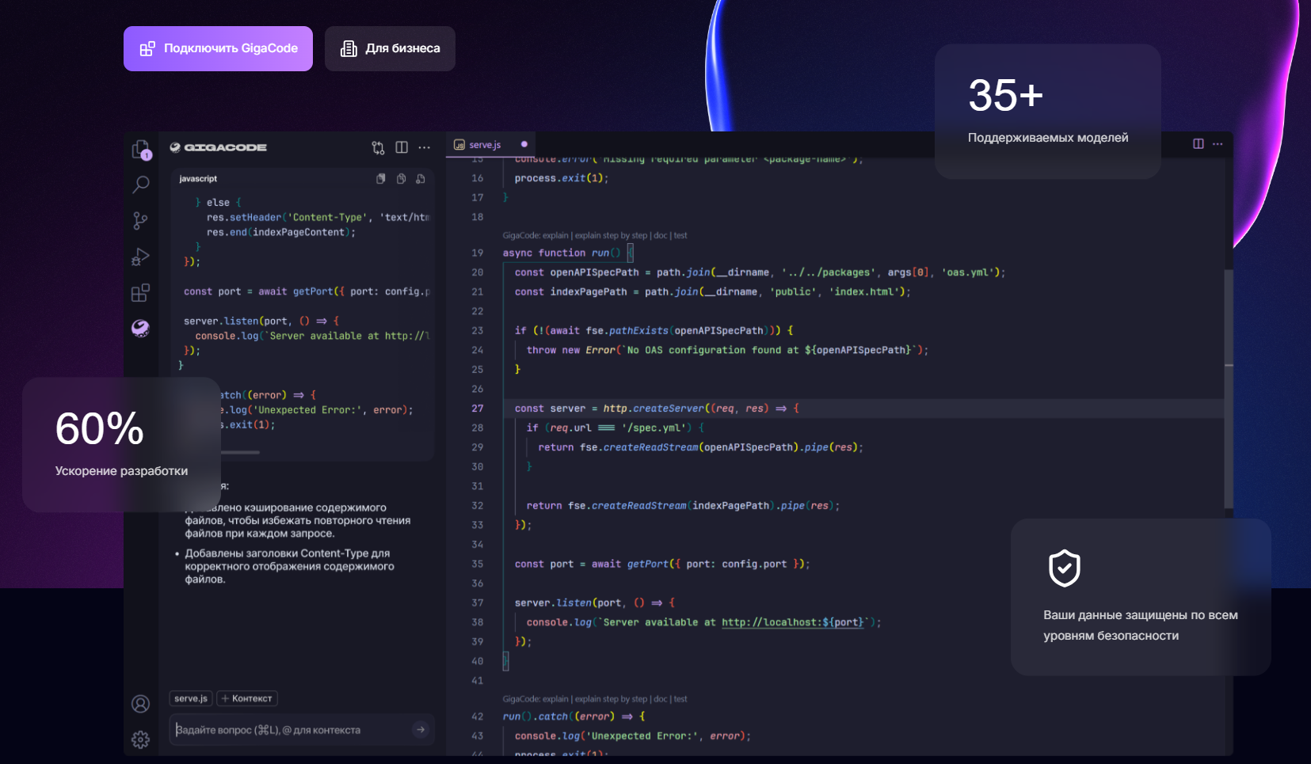Image resolution: width=1311 pixels, height=764 pixels.
Task: Click 'test' CodeLens above line 42
Action: click(x=680, y=699)
